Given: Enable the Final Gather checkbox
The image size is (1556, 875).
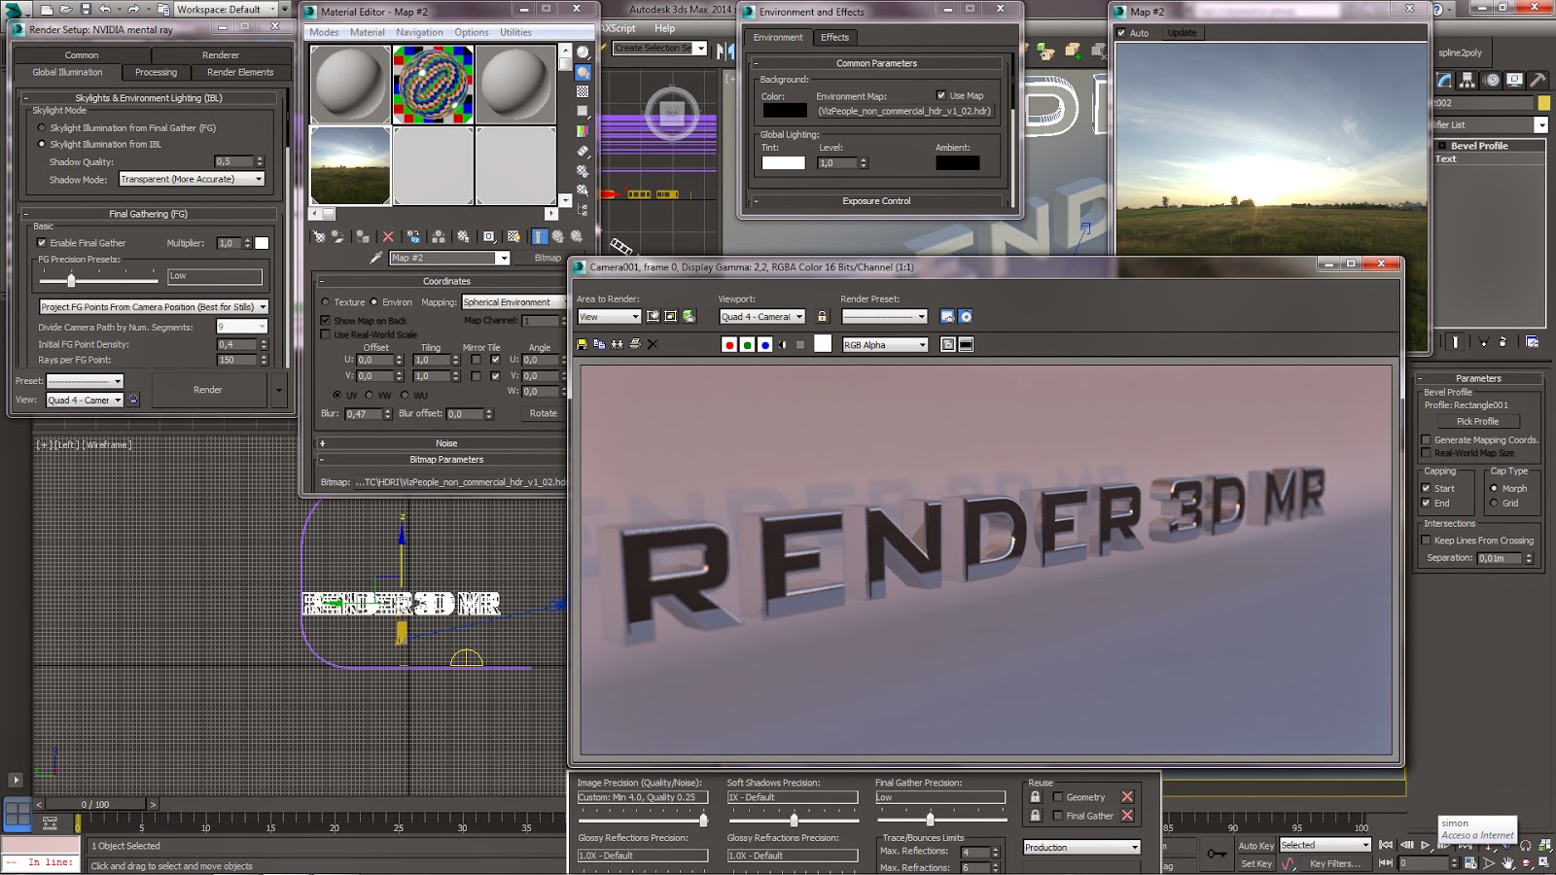Looking at the screenshot, I should point(40,243).
